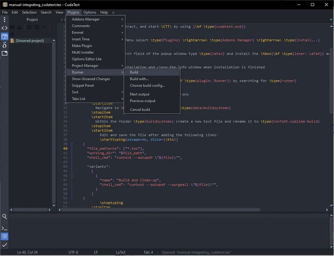Open the Search menu
Image resolution: width=334 pixels, height=256 pixels.
(46, 12)
